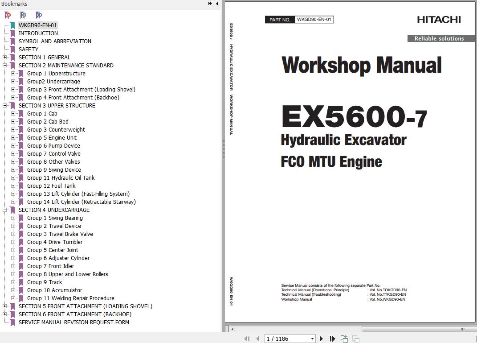Open Group 7 Front Idler bookmark
This screenshot has height=343, width=477.
[x=50, y=266]
